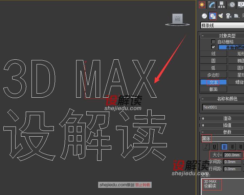Open the 样条线 shape type dropdown

[222, 25]
